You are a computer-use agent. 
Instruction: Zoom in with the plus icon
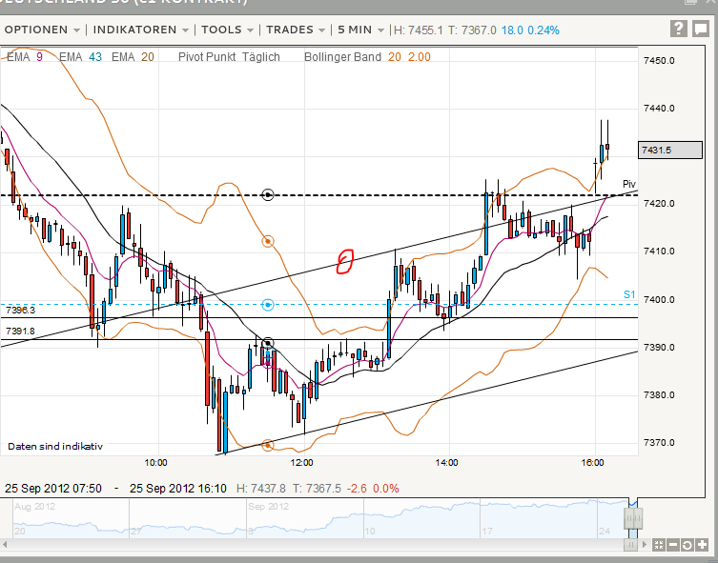(x=702, y=545)
